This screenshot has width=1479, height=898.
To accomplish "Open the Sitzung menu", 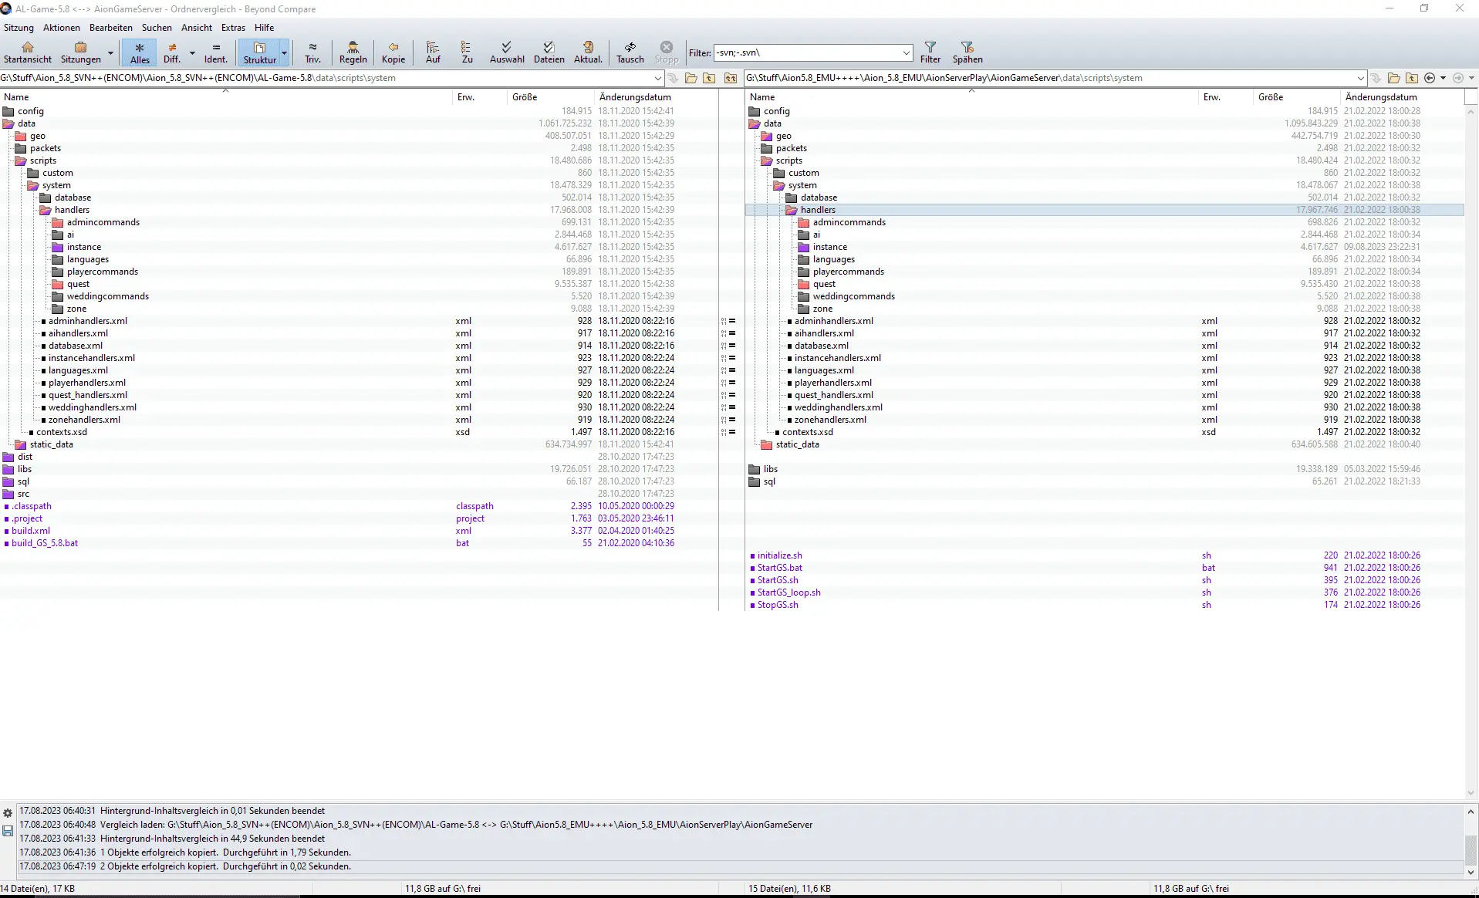I will tap(19, 28).
